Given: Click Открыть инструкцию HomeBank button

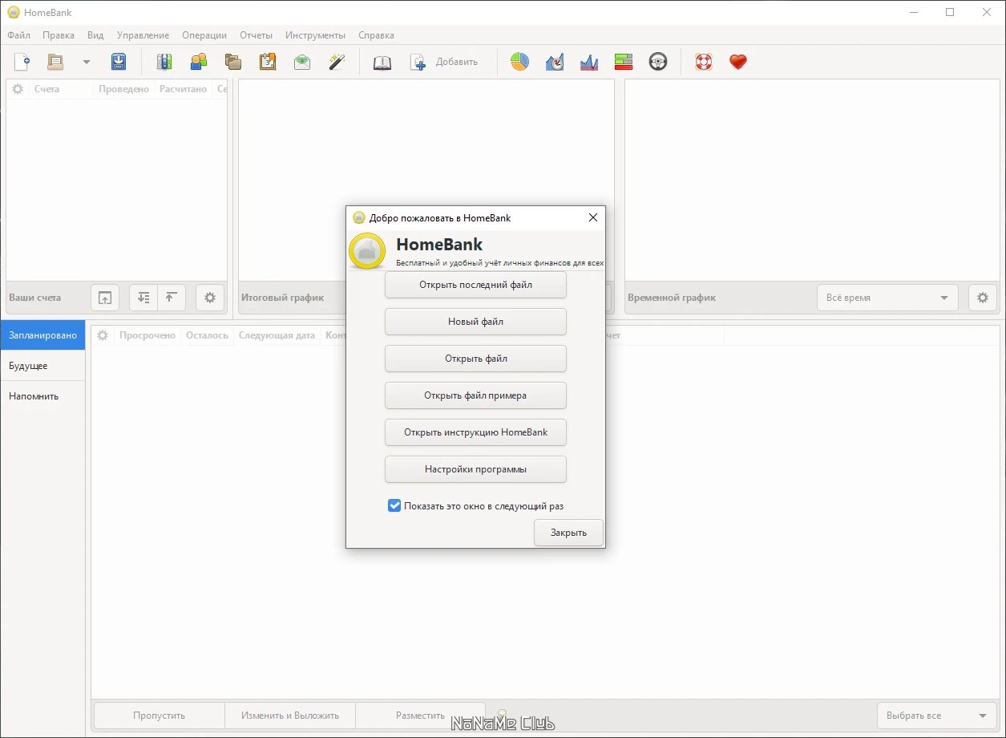Looking at the screenshot, I should (475, 432).
